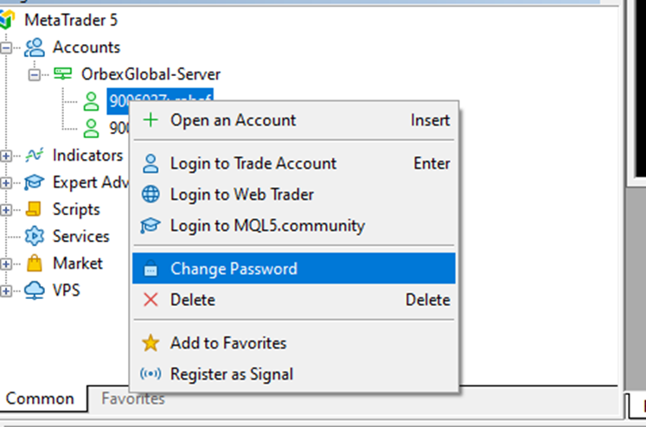Click the MetaTrader 5 logo icon

pyautogui.click(x=6, y=20)
